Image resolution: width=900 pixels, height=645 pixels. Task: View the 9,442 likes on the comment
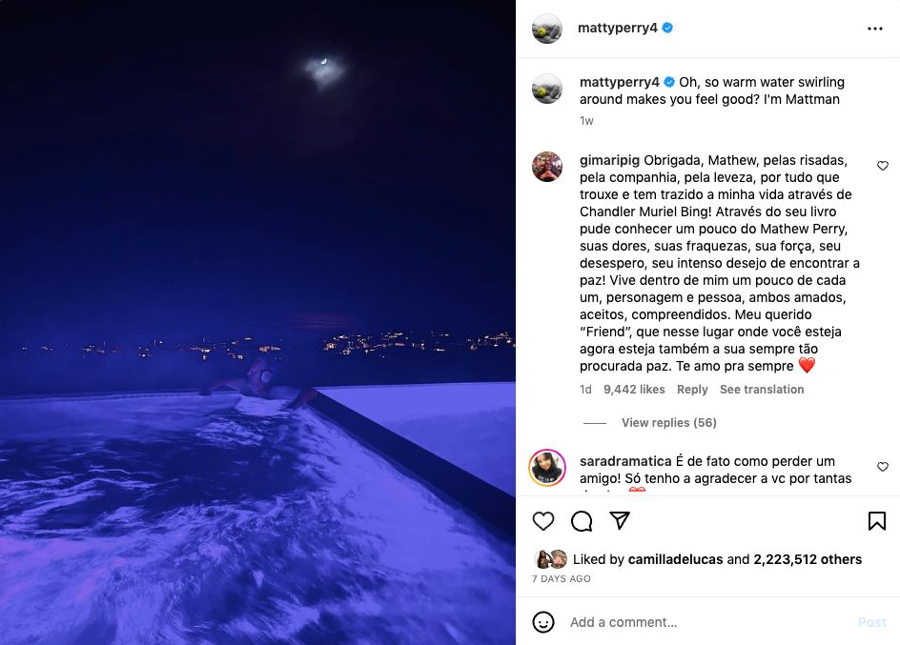pos(634,390)
